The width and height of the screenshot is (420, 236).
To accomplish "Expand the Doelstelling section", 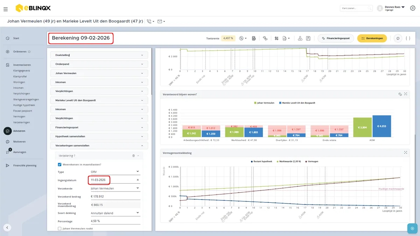I will point(99,55).
